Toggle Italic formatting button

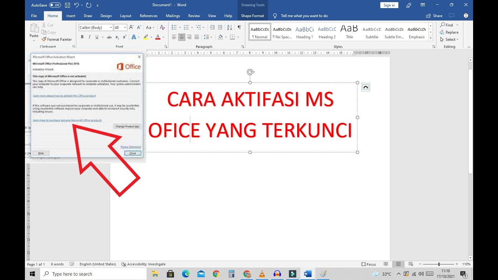(89, 37)
